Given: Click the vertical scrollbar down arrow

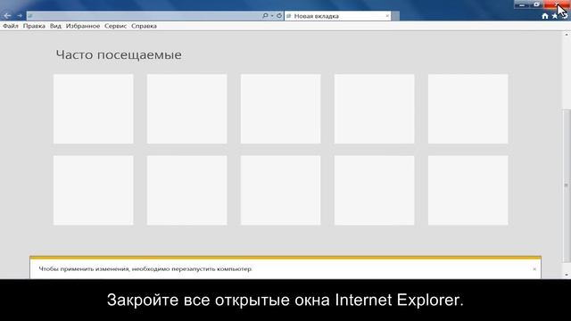Looking at the screenshot, I should [x=567, y=275].
